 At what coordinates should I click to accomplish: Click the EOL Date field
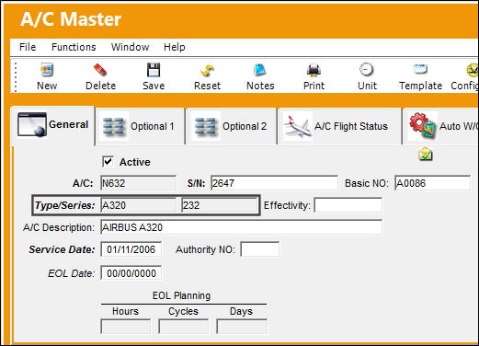[131, 273]
